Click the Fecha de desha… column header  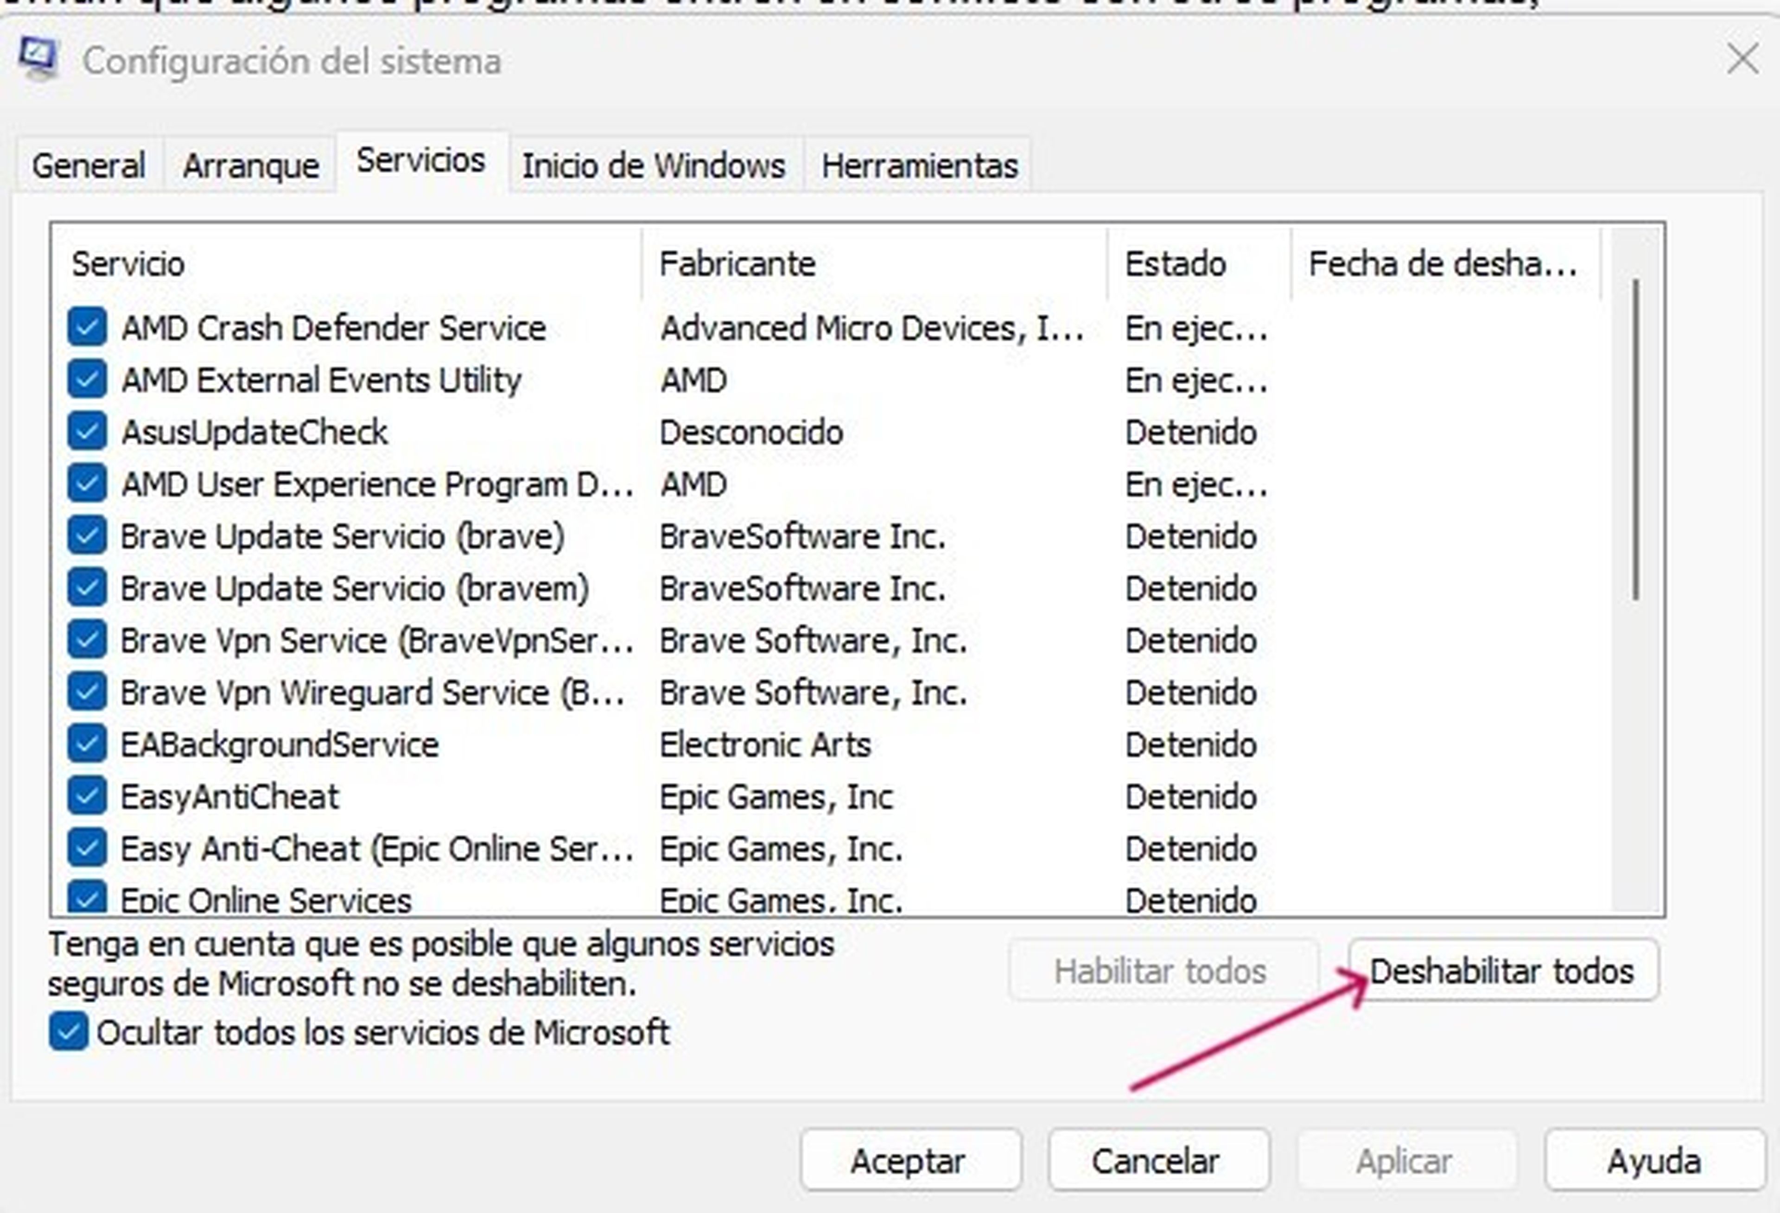(x=1446, y=263)
